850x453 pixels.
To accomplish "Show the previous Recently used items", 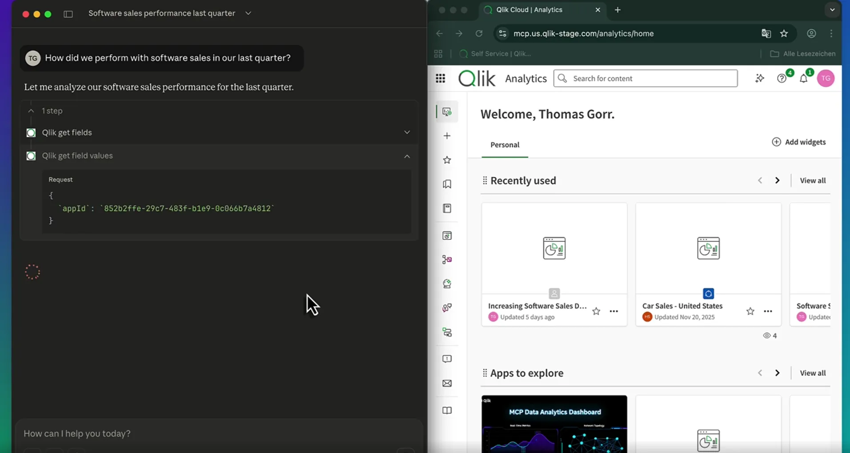I will coord(760,180).
